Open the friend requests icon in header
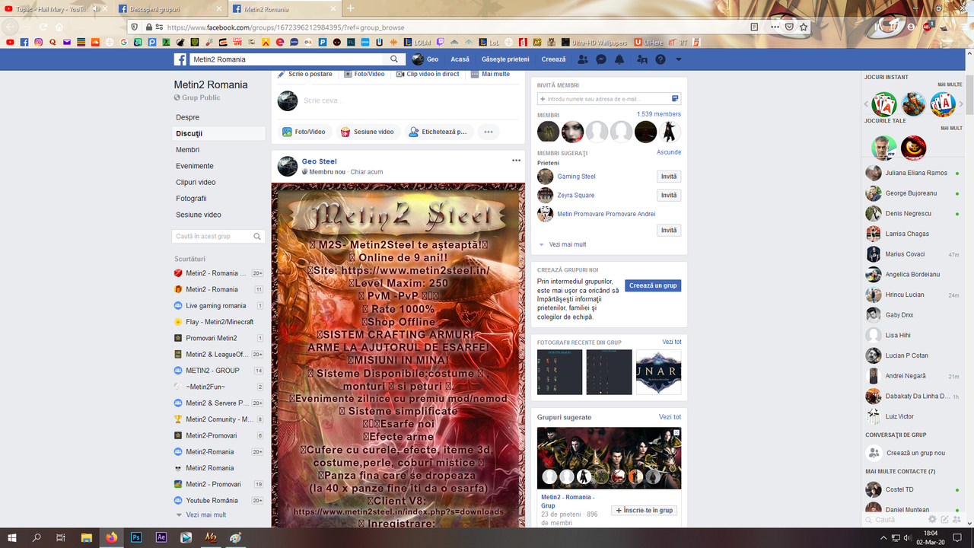 (583, 59)
